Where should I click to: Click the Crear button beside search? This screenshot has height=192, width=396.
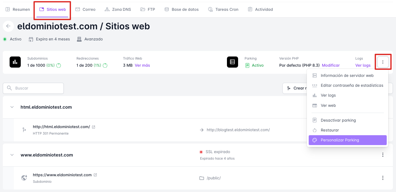[x=294, y=88]
